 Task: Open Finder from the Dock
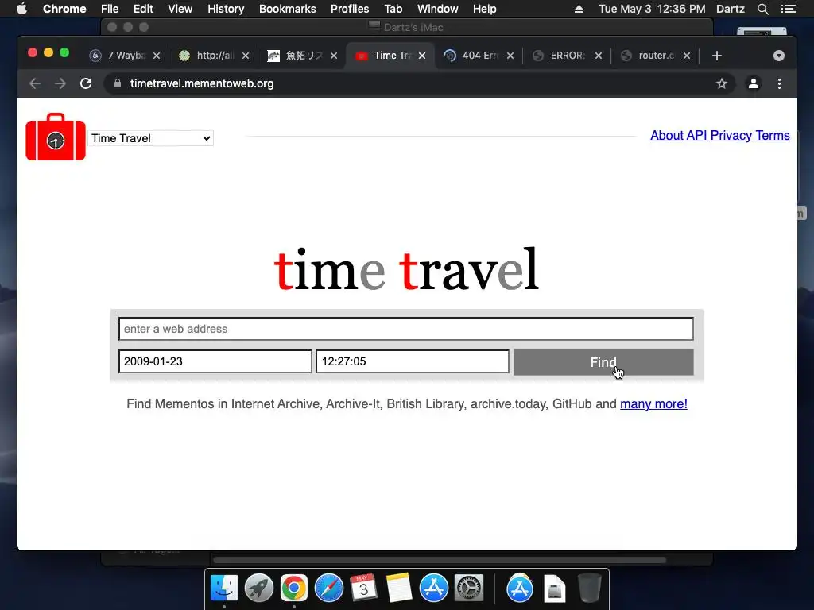coord(224,589)
